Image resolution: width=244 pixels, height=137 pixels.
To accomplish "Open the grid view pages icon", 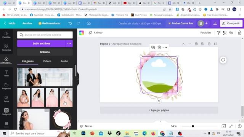I will tap(224, 126).
